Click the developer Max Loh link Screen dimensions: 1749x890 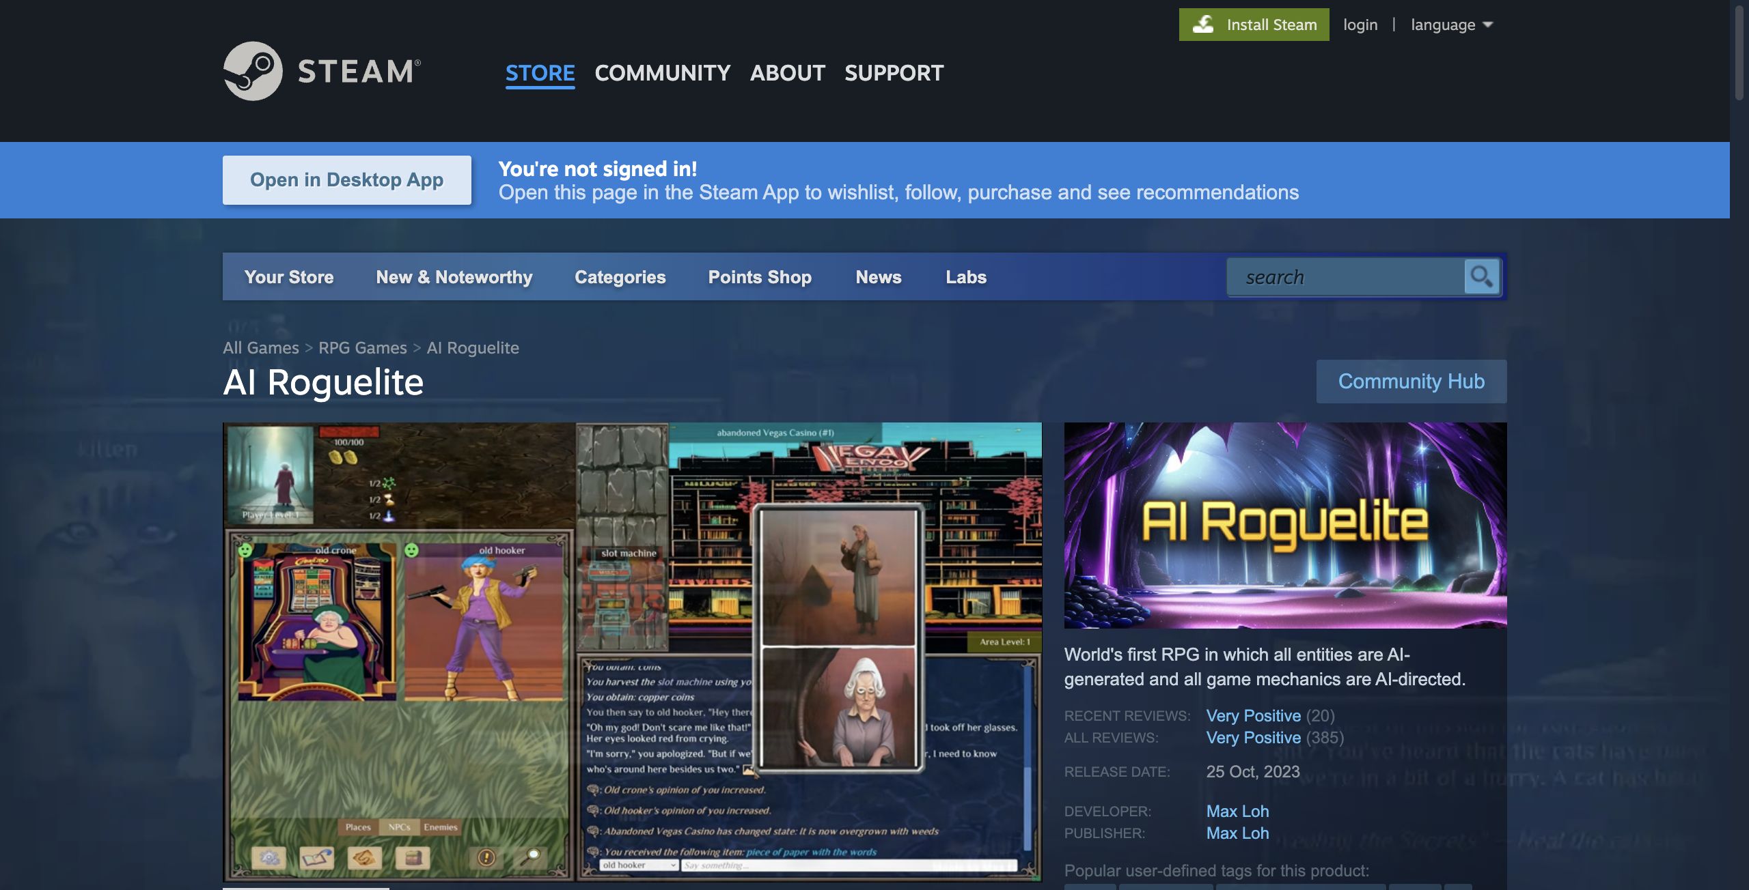coord(1237,811)
